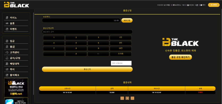This screenshot has height=104, width=222.
Task: Open the 출금 규정 확인하기 link
Action: pyautogui.click(x=181, y=57)
